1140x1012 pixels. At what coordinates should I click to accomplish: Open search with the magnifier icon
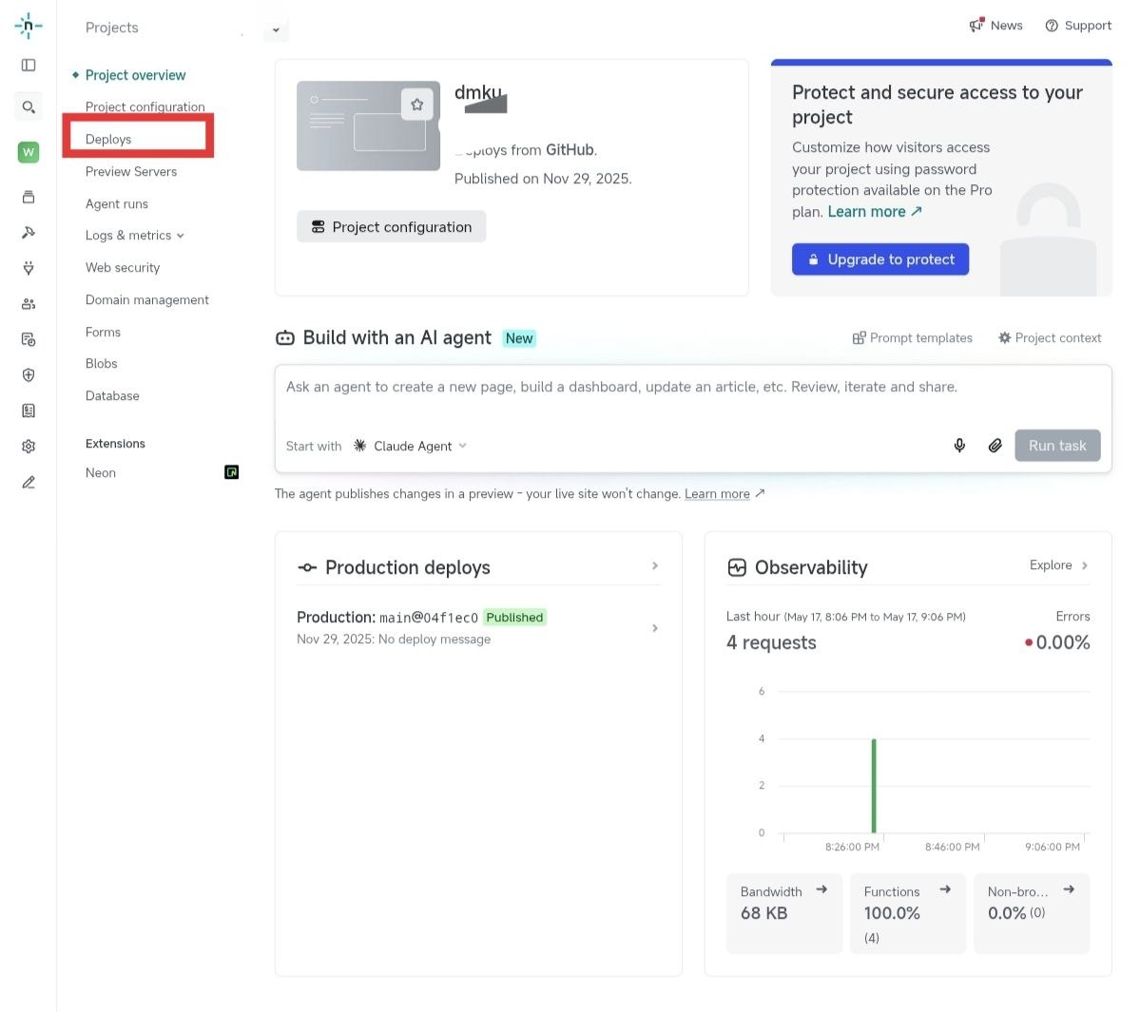29,106
